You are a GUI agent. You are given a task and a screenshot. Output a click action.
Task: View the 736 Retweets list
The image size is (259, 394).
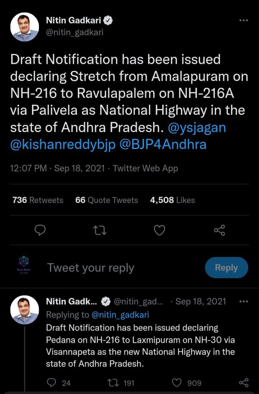point(38,200)
